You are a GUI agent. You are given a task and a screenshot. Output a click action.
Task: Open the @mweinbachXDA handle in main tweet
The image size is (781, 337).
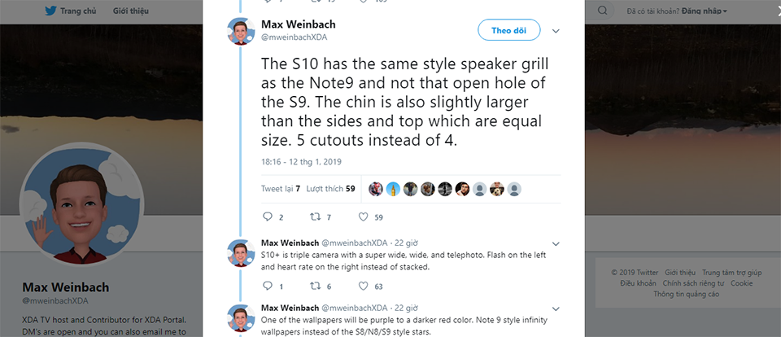coord(294,37)
